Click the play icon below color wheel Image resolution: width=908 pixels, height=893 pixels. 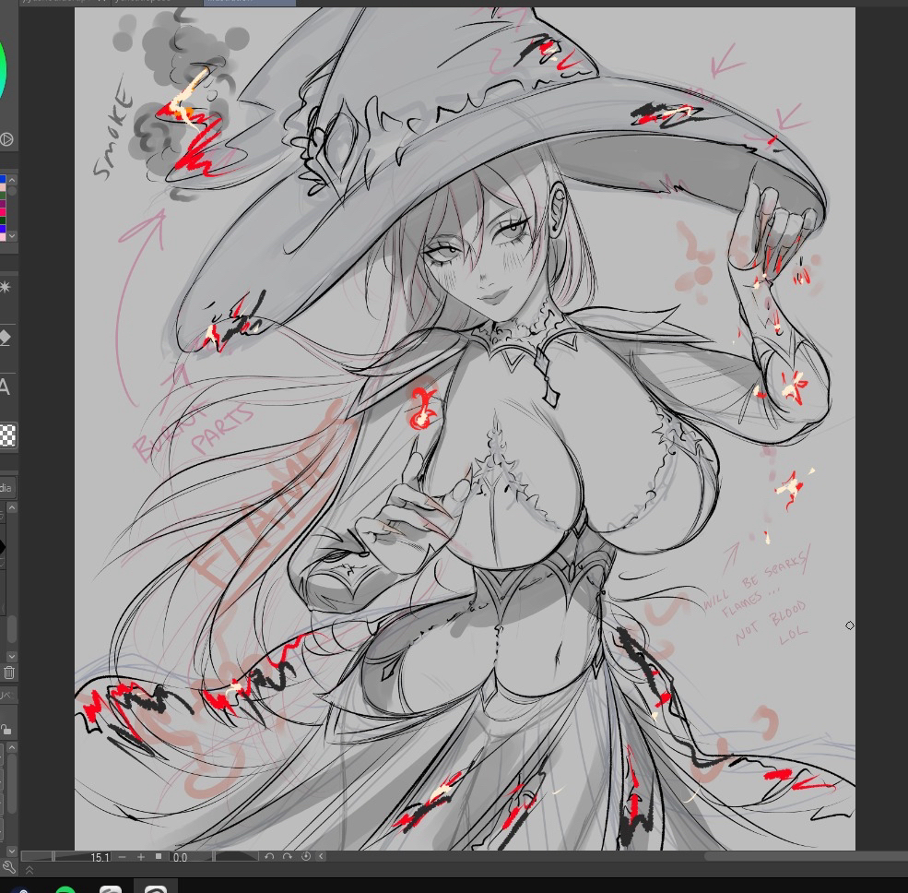tap(6, 139)
